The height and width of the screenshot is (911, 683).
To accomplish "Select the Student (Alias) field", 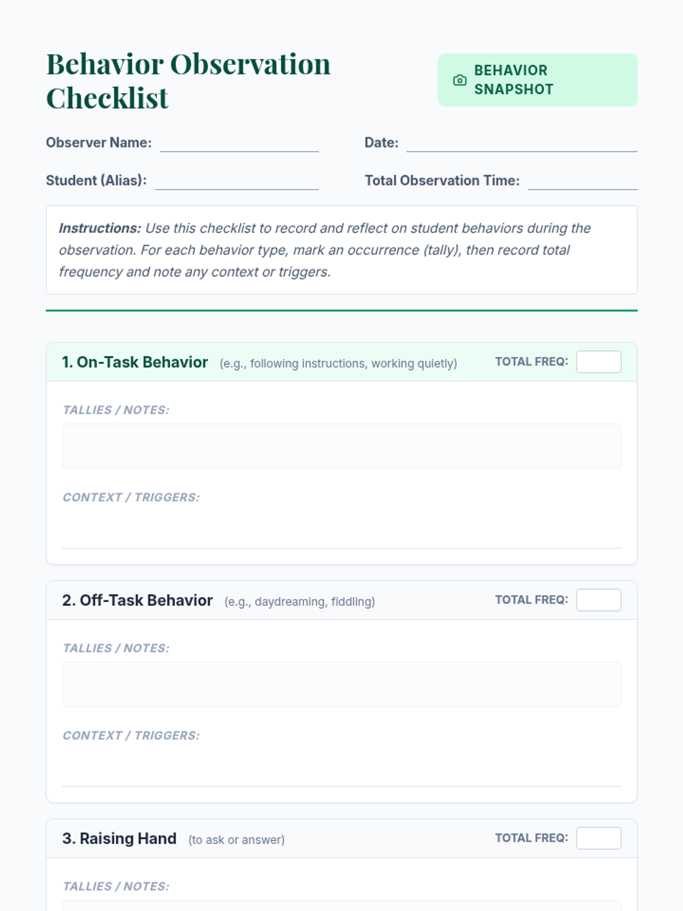I will coord(237,180).
